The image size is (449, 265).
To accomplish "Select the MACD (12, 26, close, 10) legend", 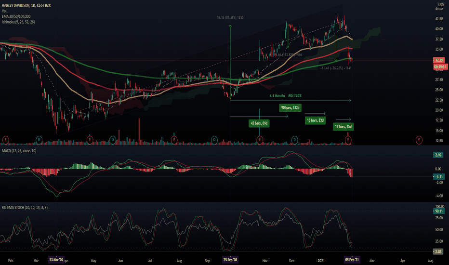I will 19,151.
